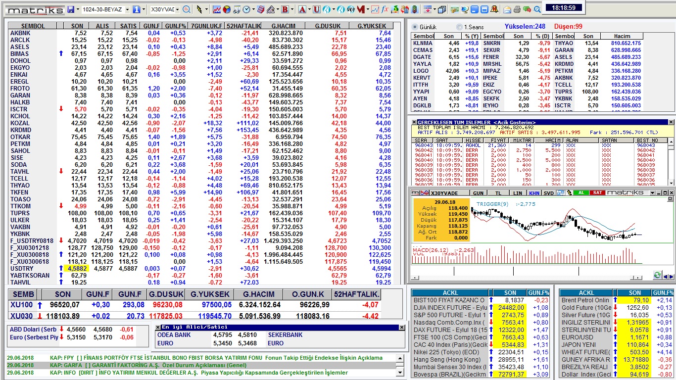676x380 pixels.
Task: Click the clock icon in toolbar
Action: click(246, 9)
